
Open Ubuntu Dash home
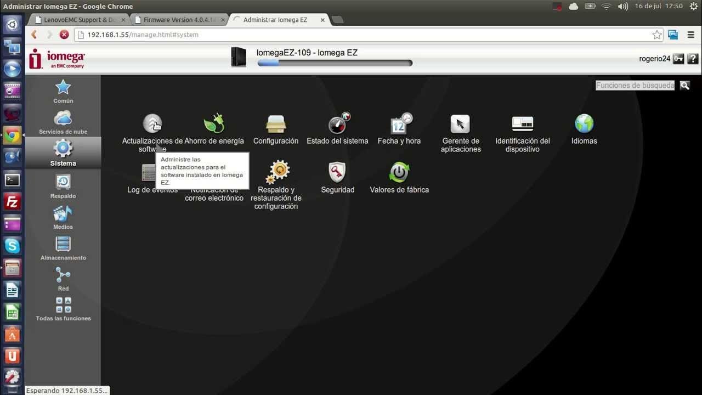12,24
